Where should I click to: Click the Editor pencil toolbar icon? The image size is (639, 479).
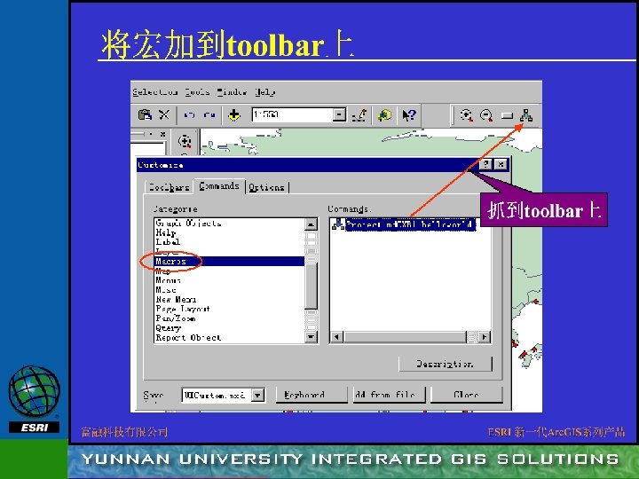pyautogui.click(x=359, y=115)
